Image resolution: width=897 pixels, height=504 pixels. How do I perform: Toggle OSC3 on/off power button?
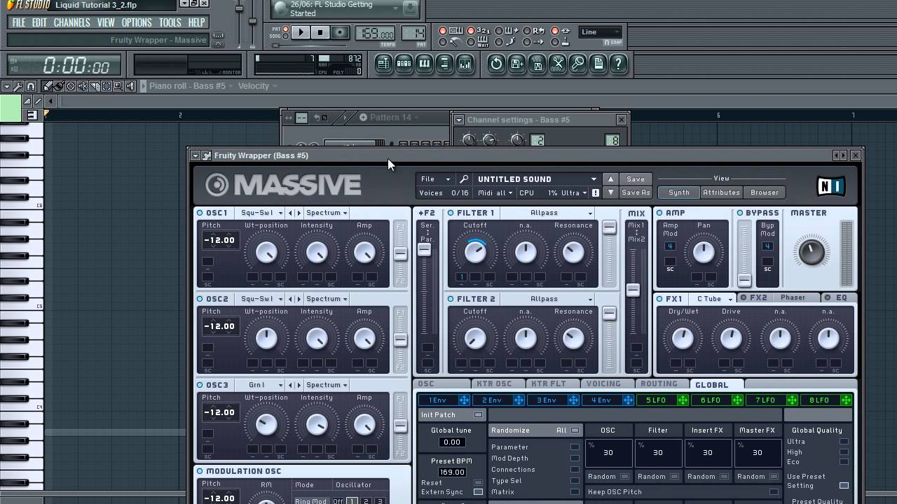click(200, 385)
